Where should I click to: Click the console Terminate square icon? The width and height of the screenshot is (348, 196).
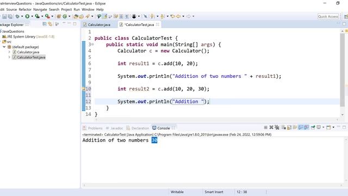click(x=265, y=127)
